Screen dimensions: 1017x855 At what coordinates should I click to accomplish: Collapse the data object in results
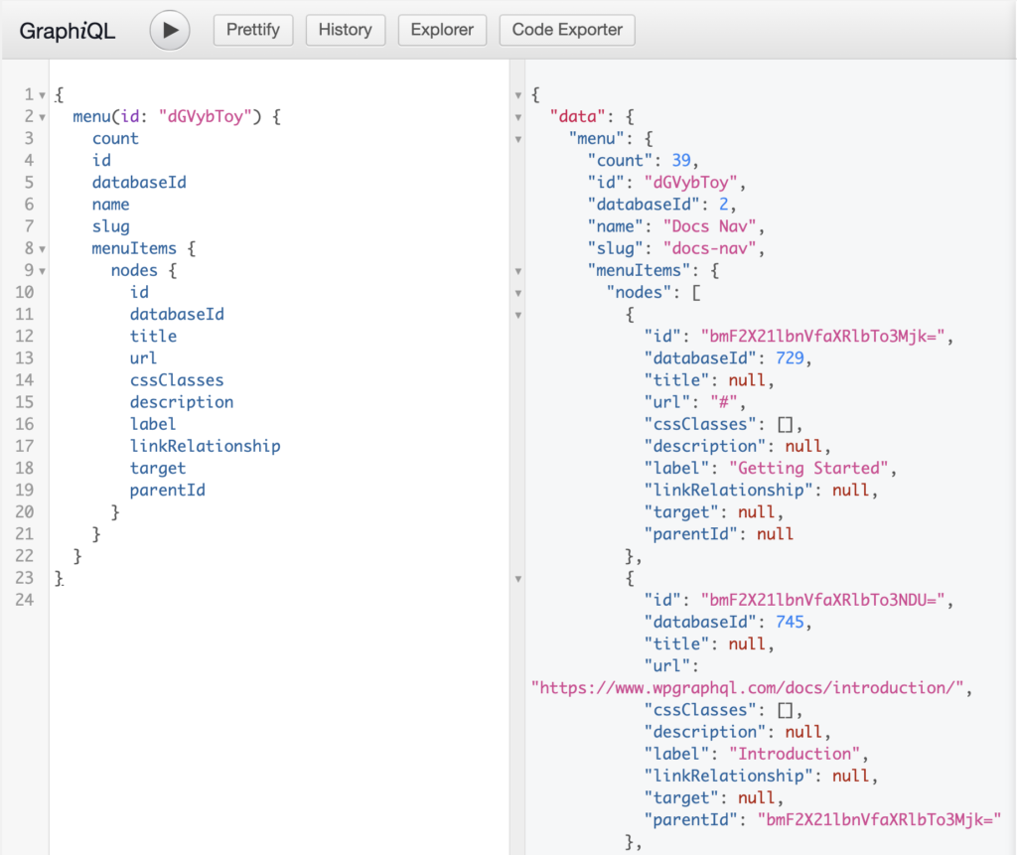[518, 116]
